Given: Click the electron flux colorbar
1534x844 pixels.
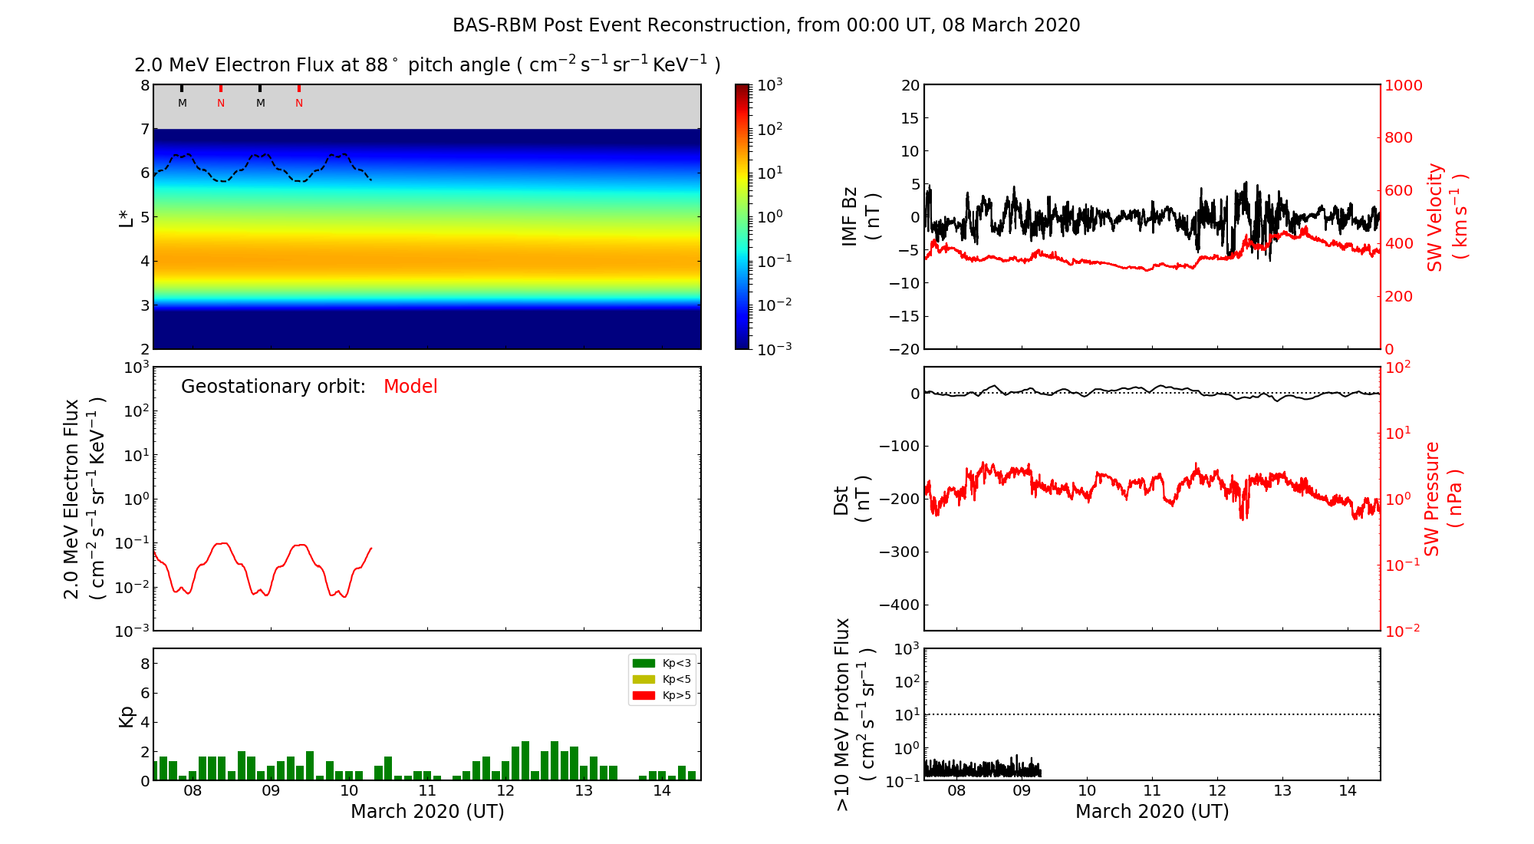Looking at the screenshot, I should (x=742, y=216).
